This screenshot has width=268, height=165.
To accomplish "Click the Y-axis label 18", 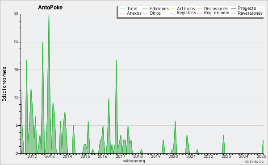I will [16, 70].
